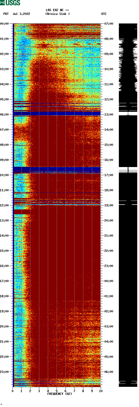Click the seismogram waveform panel on the right
This screenshot has height=407, width=139.
point(128,205)
